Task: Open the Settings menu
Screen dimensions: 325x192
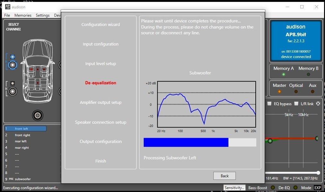Action: [x=43, y=15]
